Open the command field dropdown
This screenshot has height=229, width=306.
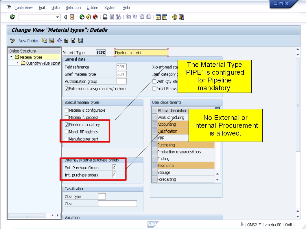[58, 16]
